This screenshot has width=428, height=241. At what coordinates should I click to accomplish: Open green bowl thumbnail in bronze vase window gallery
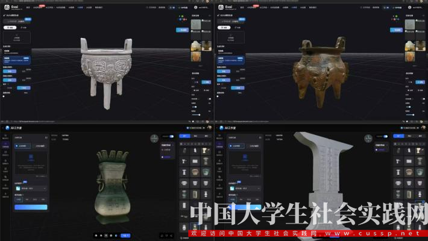206,172
